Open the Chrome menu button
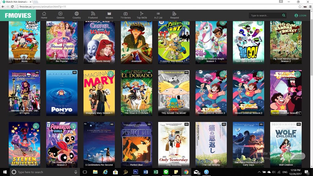The image size is (313, 176). [x=311, y=7]
